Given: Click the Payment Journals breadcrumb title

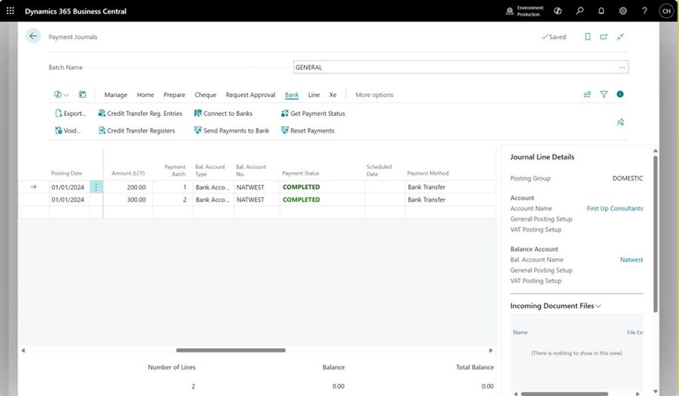Looking at the screenshot, I should pos(73,37).
